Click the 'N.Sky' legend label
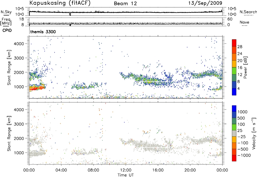This screenshot has height=177, width=257. point(6,12)
